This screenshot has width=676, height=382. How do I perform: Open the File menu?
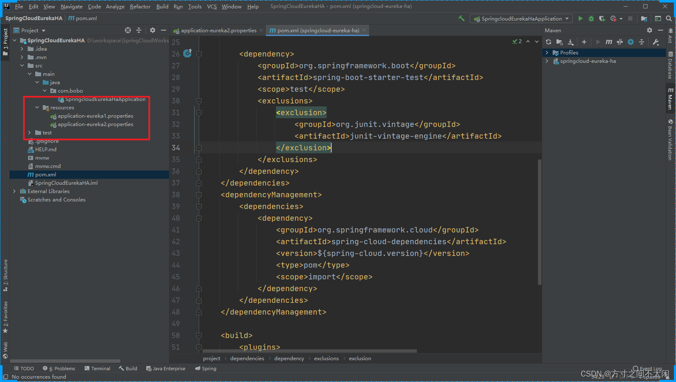(19, 6)
